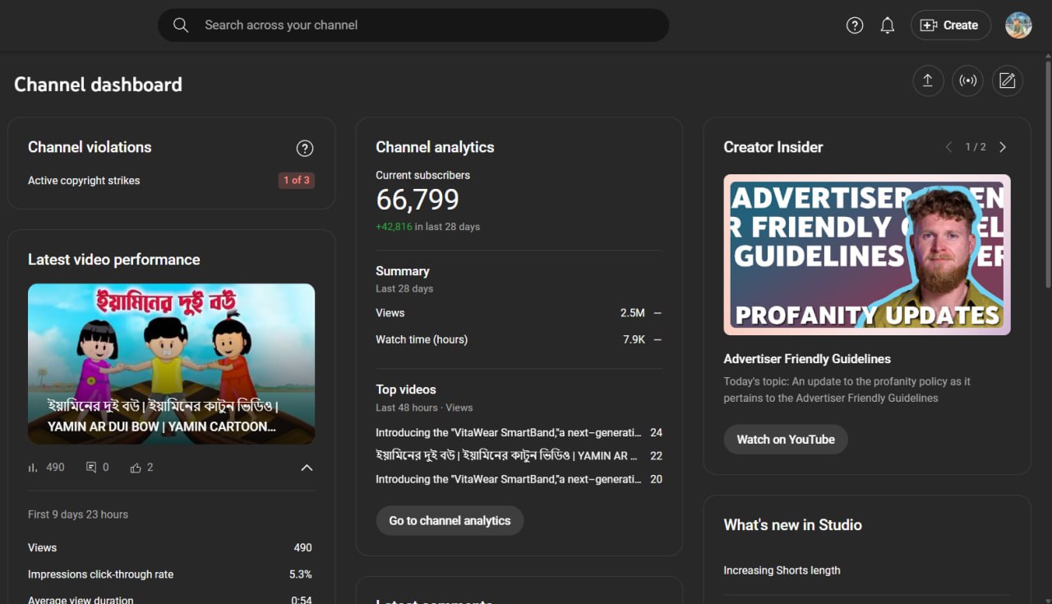Click the Watch on YouTube button
Image resolution: width=1052 pixels, height=604 pixels.
point(785,440)
